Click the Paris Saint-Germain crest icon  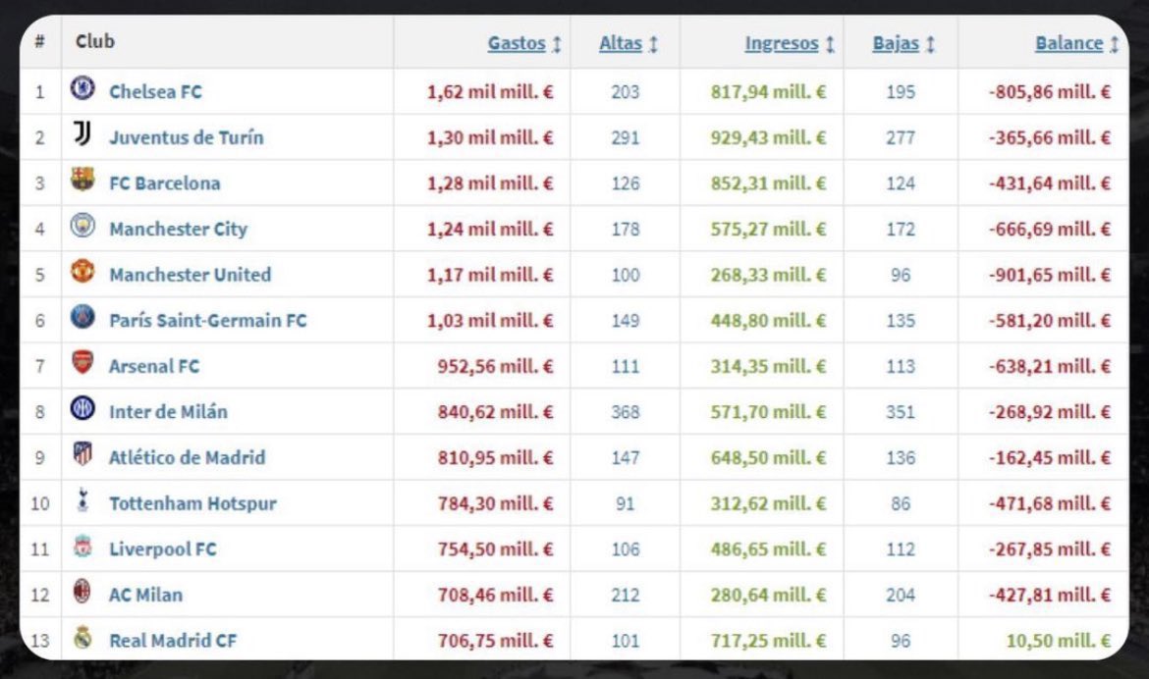click(82, 317)
